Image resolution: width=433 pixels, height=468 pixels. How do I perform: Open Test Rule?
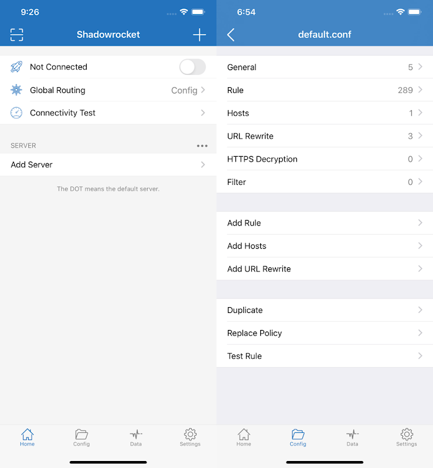click(325, 356)
